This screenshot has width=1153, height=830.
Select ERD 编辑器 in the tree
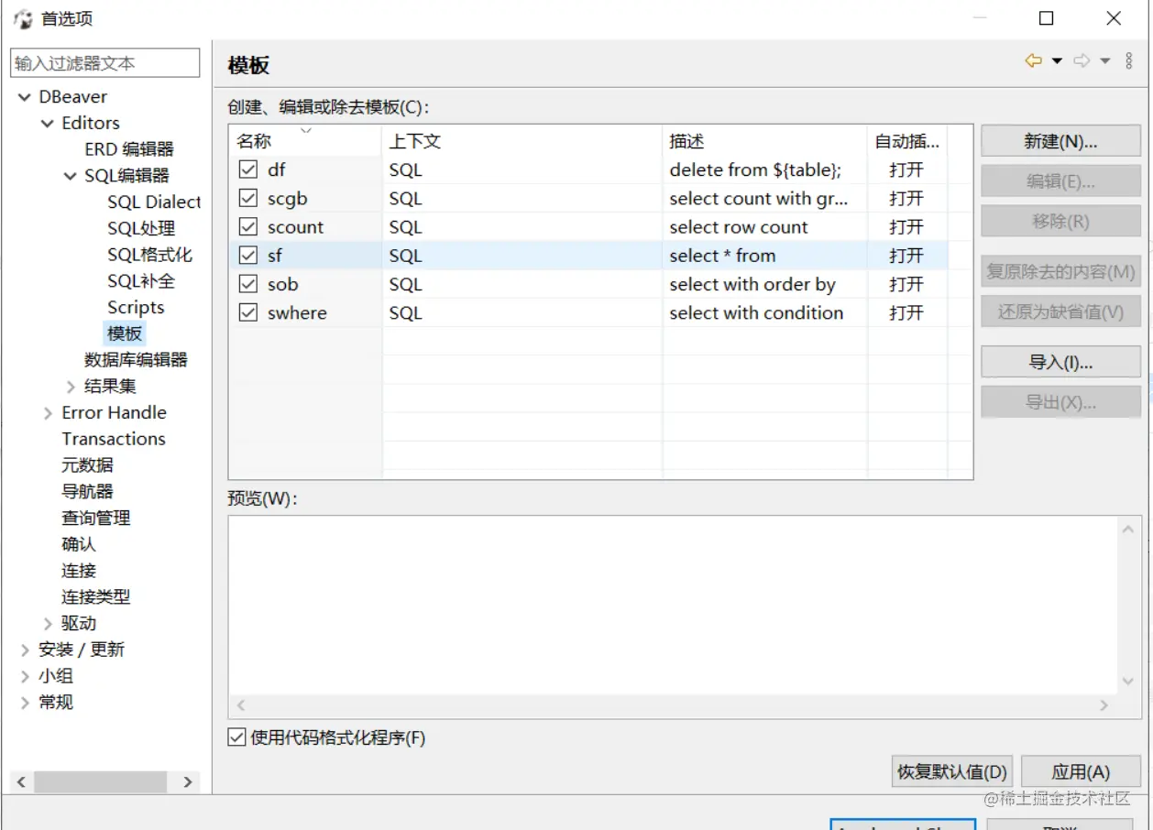(129, 149)
